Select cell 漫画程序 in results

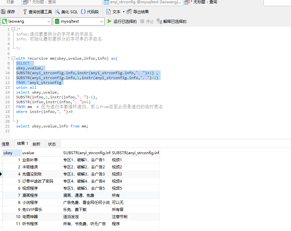(42, 196)
